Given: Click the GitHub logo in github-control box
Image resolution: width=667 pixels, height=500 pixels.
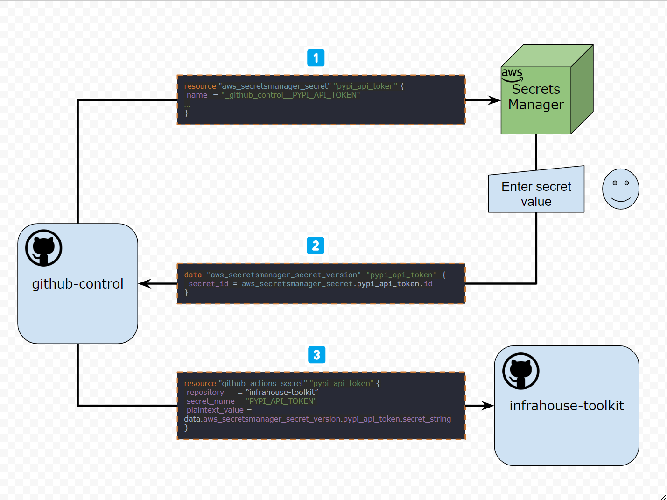Looking at the screenshot, I should (x=44, y=248).
